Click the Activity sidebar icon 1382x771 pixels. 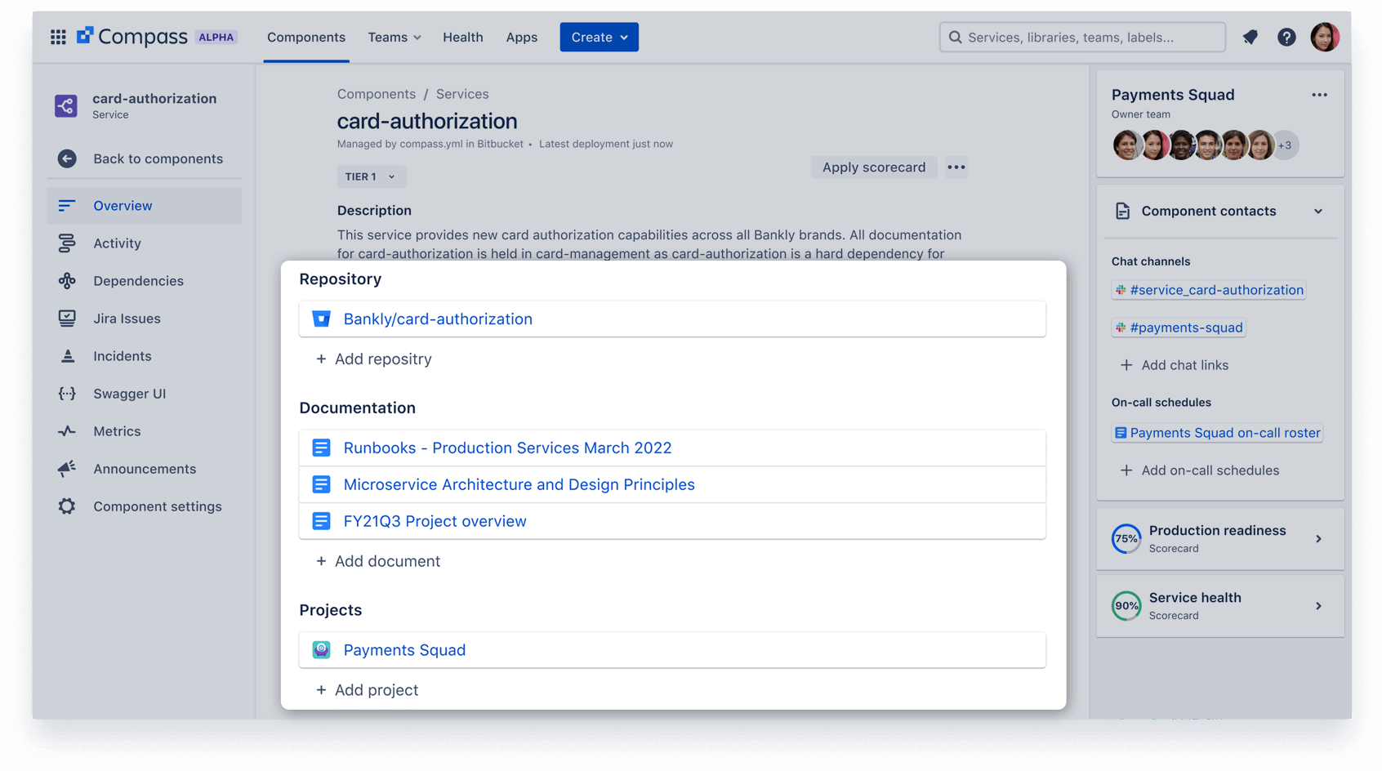click(67, 243)
